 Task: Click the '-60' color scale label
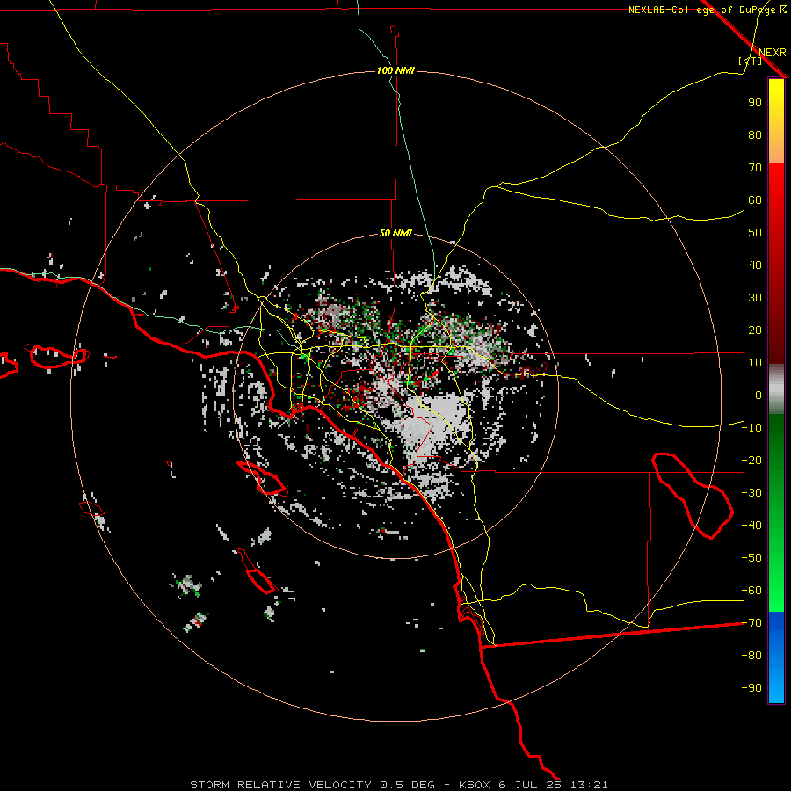751,591
